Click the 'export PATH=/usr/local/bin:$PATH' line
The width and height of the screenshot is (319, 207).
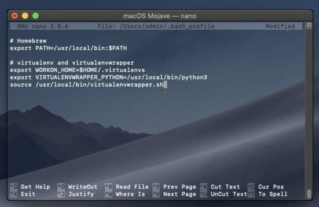coord(68,48)
